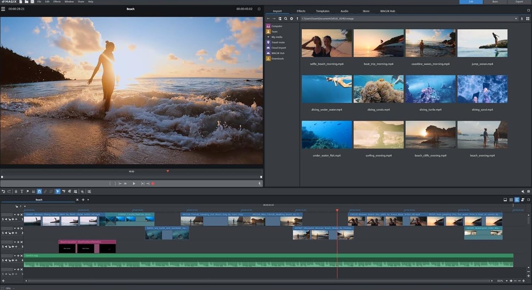
Task: Solo track 1 using its S button
Action: tap(3, 219)
